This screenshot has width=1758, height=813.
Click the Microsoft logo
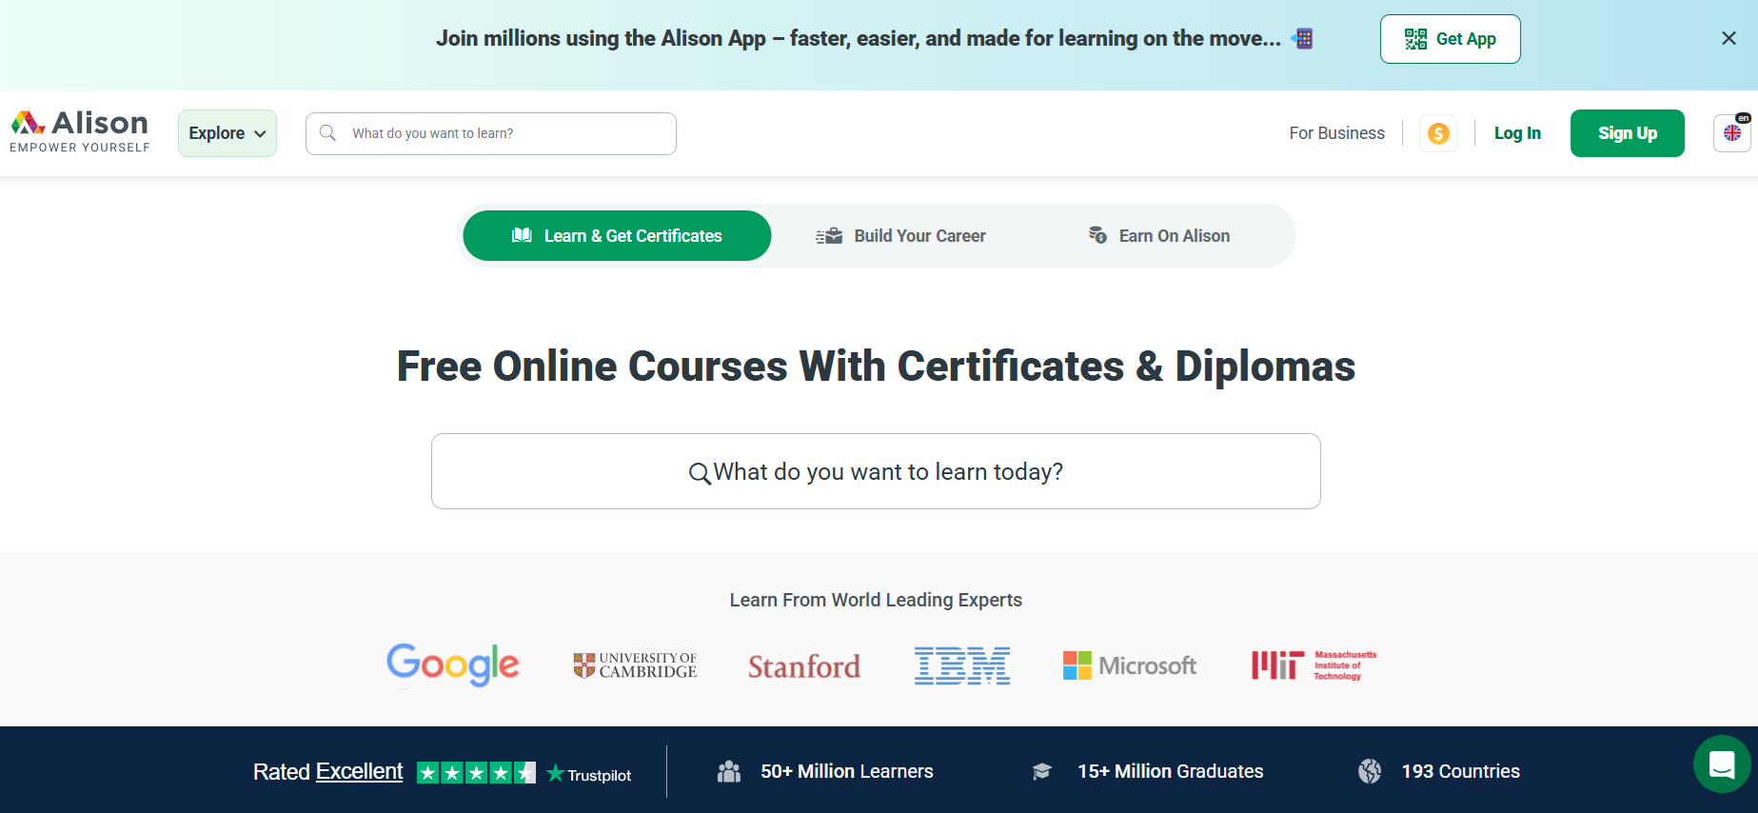coord(1130,665)
